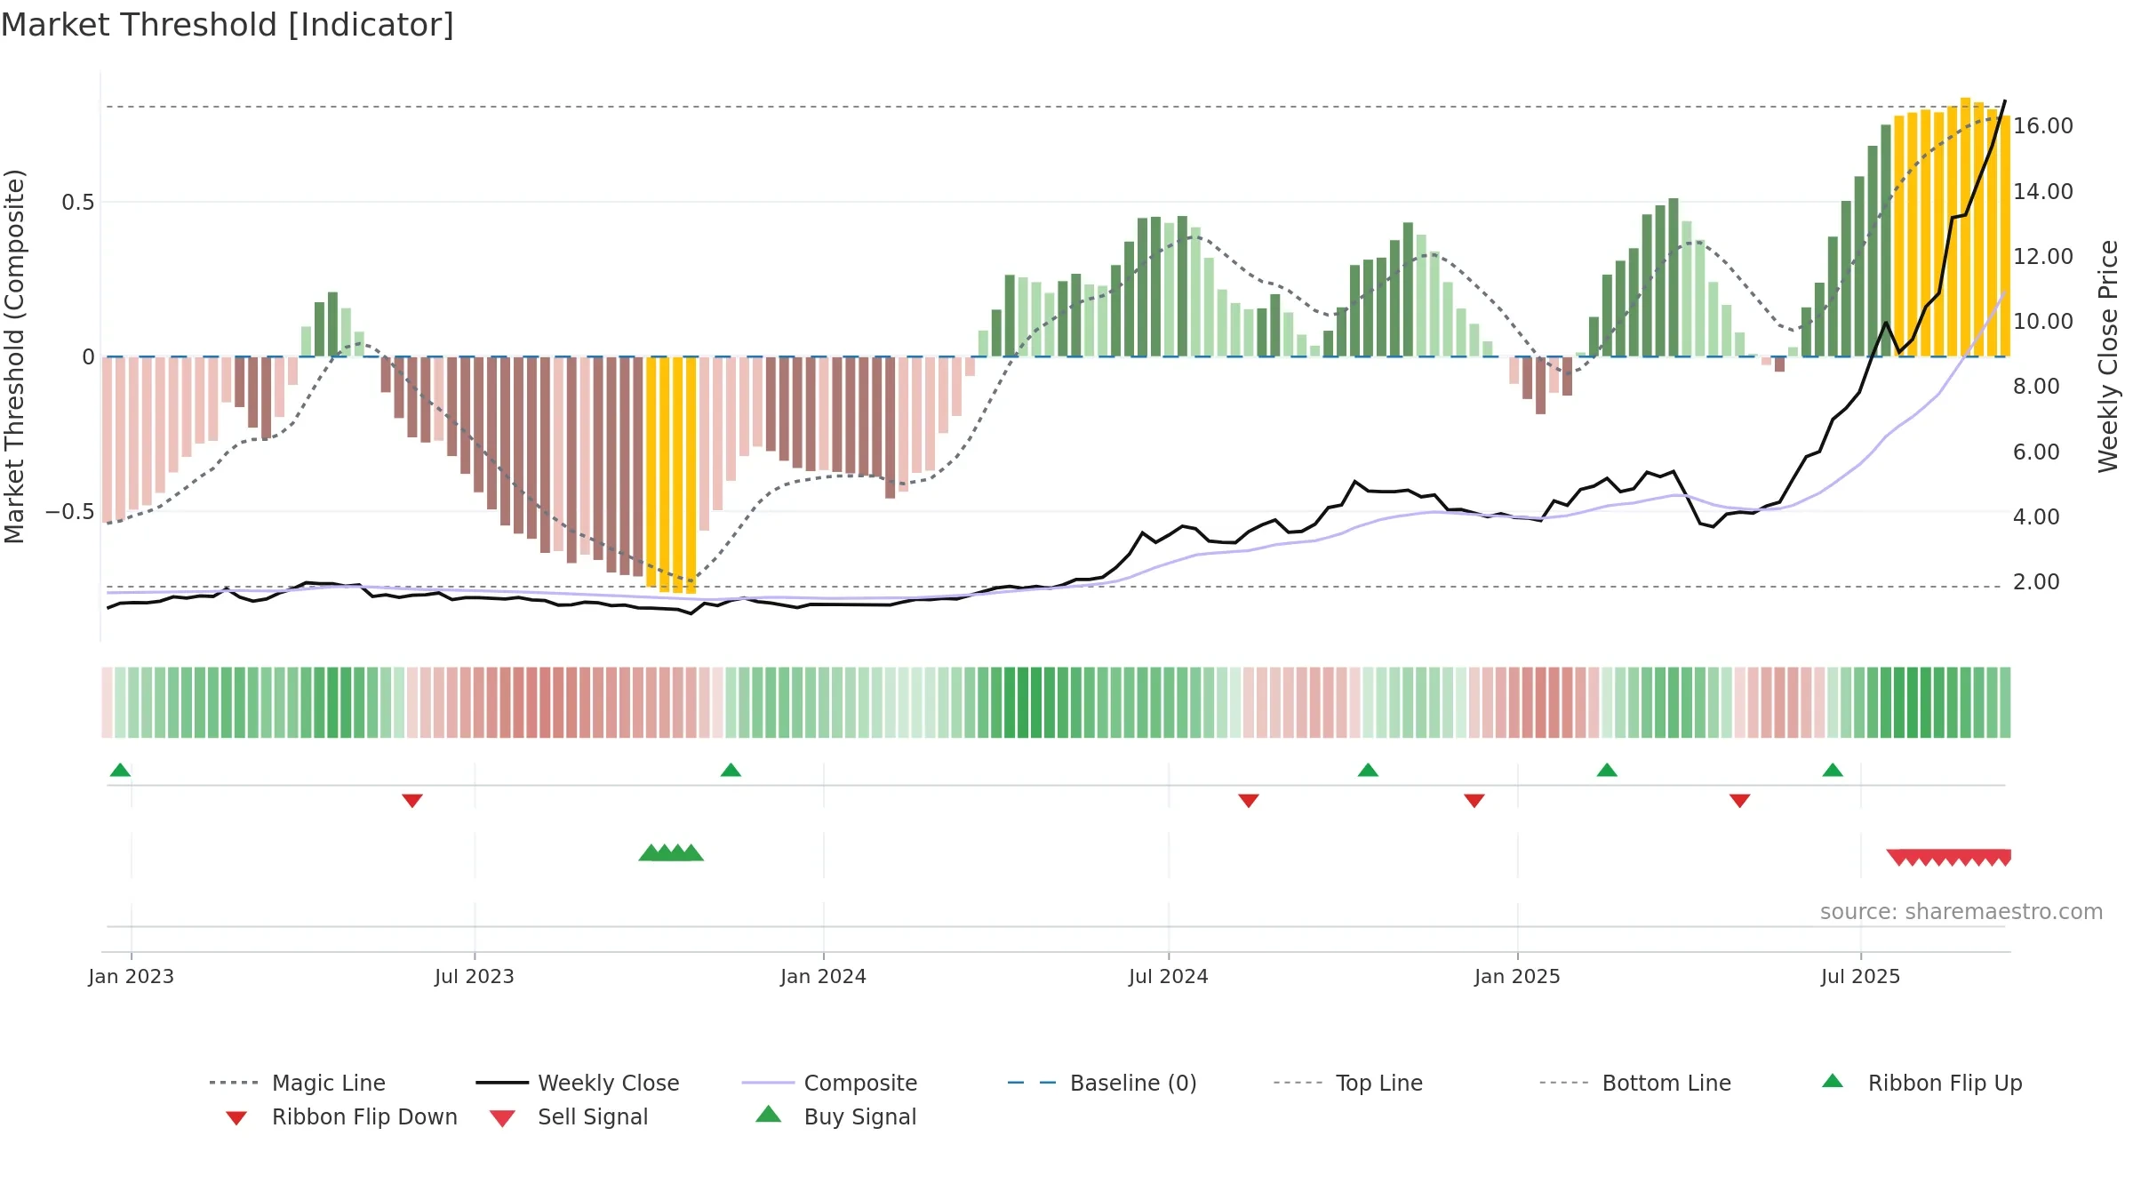Hide the Composite series via legend

tap(829, 1083)
